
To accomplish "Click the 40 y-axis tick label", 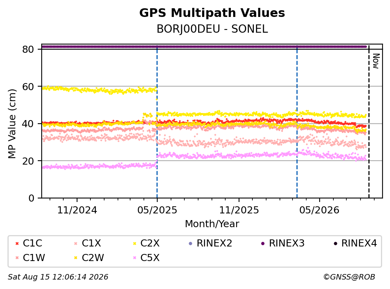I will (x=28, y=124).
